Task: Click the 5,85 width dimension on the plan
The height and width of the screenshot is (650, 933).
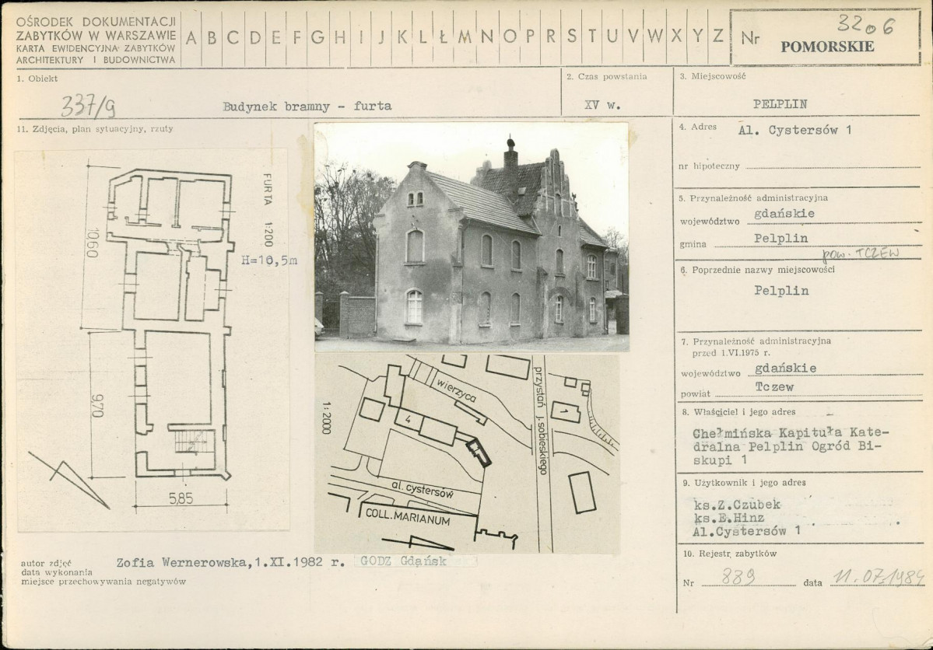Action: click(x=181, y=499)
